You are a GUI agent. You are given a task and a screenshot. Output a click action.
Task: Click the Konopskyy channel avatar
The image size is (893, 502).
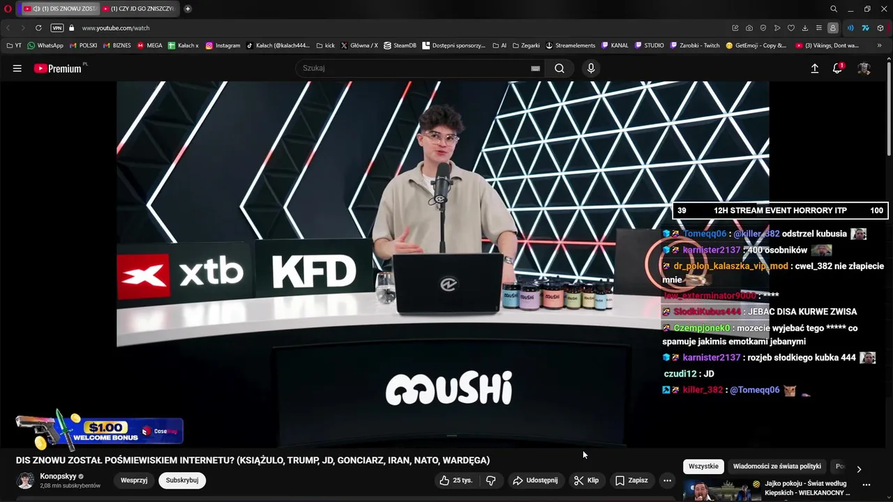coord(26,480)
